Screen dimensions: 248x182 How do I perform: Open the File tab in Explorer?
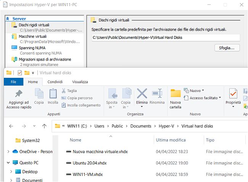13,82
